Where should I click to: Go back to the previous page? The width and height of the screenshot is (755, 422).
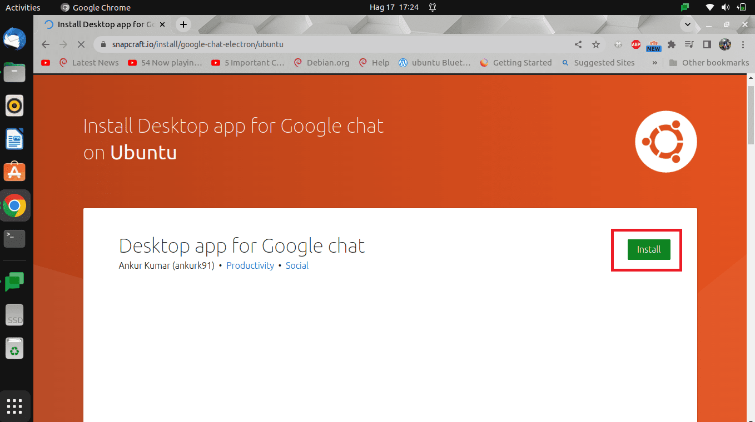(46, 44)
